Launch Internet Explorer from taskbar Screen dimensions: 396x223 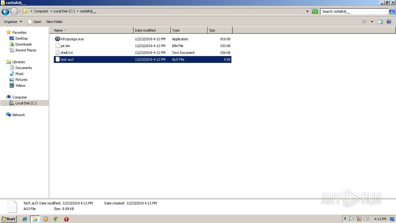point(25,219)
